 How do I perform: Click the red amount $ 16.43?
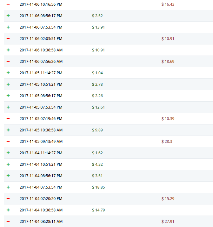(x=168, y=4)
